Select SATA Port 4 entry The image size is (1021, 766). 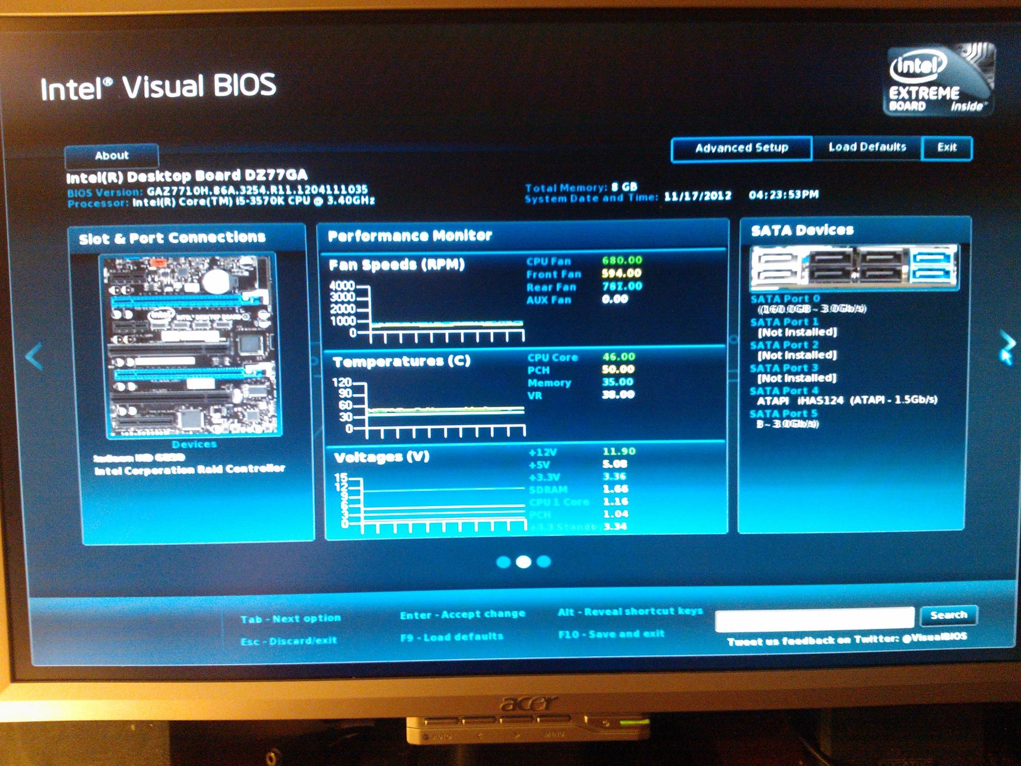pos(843,395)
